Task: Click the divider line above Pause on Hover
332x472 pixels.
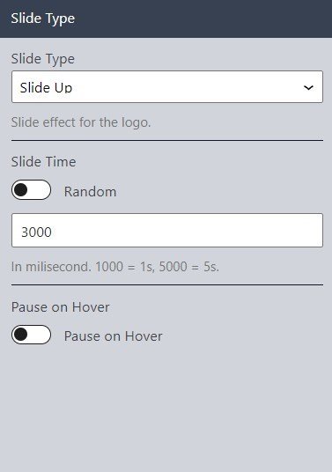Action: coord(167,284)
